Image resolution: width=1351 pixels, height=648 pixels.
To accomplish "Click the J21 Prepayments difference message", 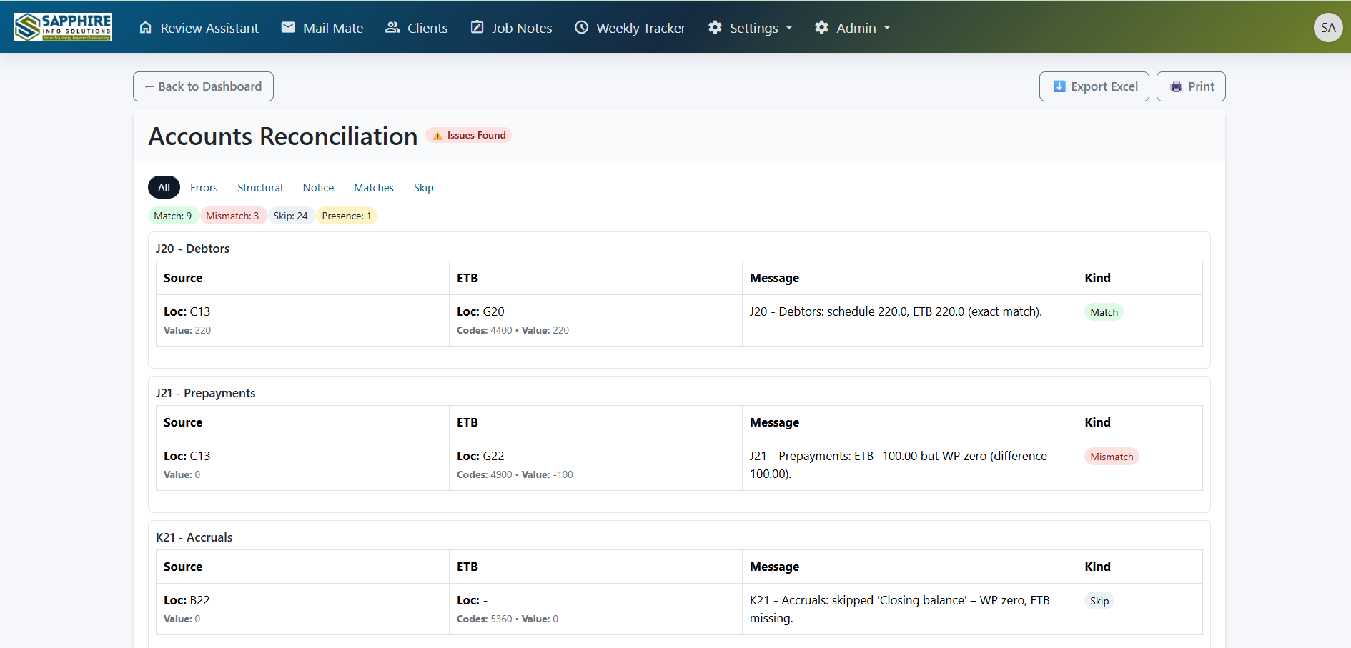I will coord(899,464).
